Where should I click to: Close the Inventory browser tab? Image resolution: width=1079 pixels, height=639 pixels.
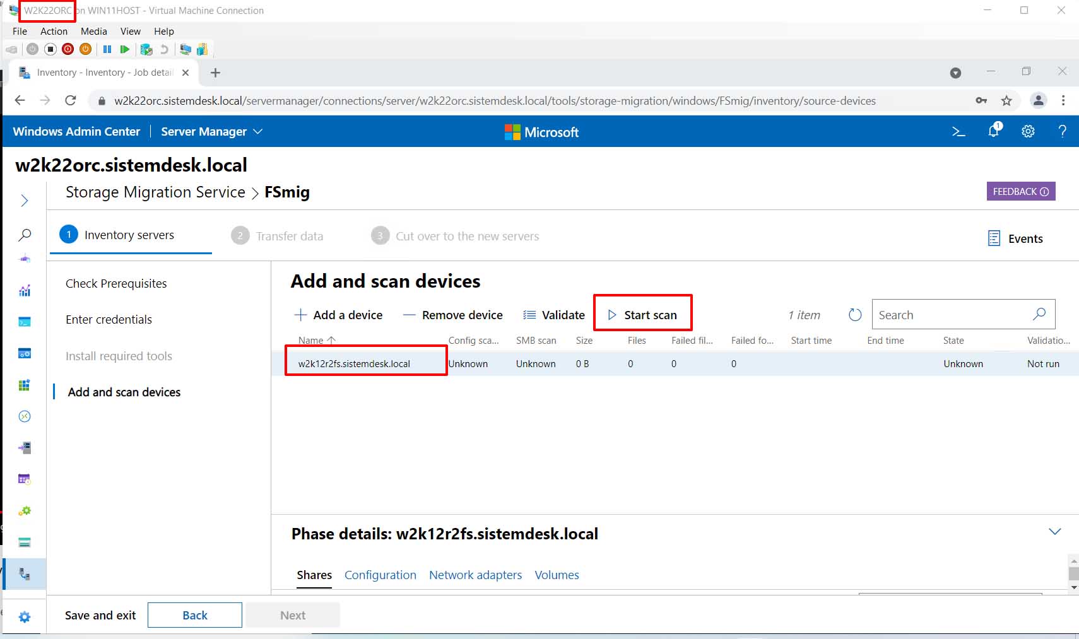(x=186, y=73)
